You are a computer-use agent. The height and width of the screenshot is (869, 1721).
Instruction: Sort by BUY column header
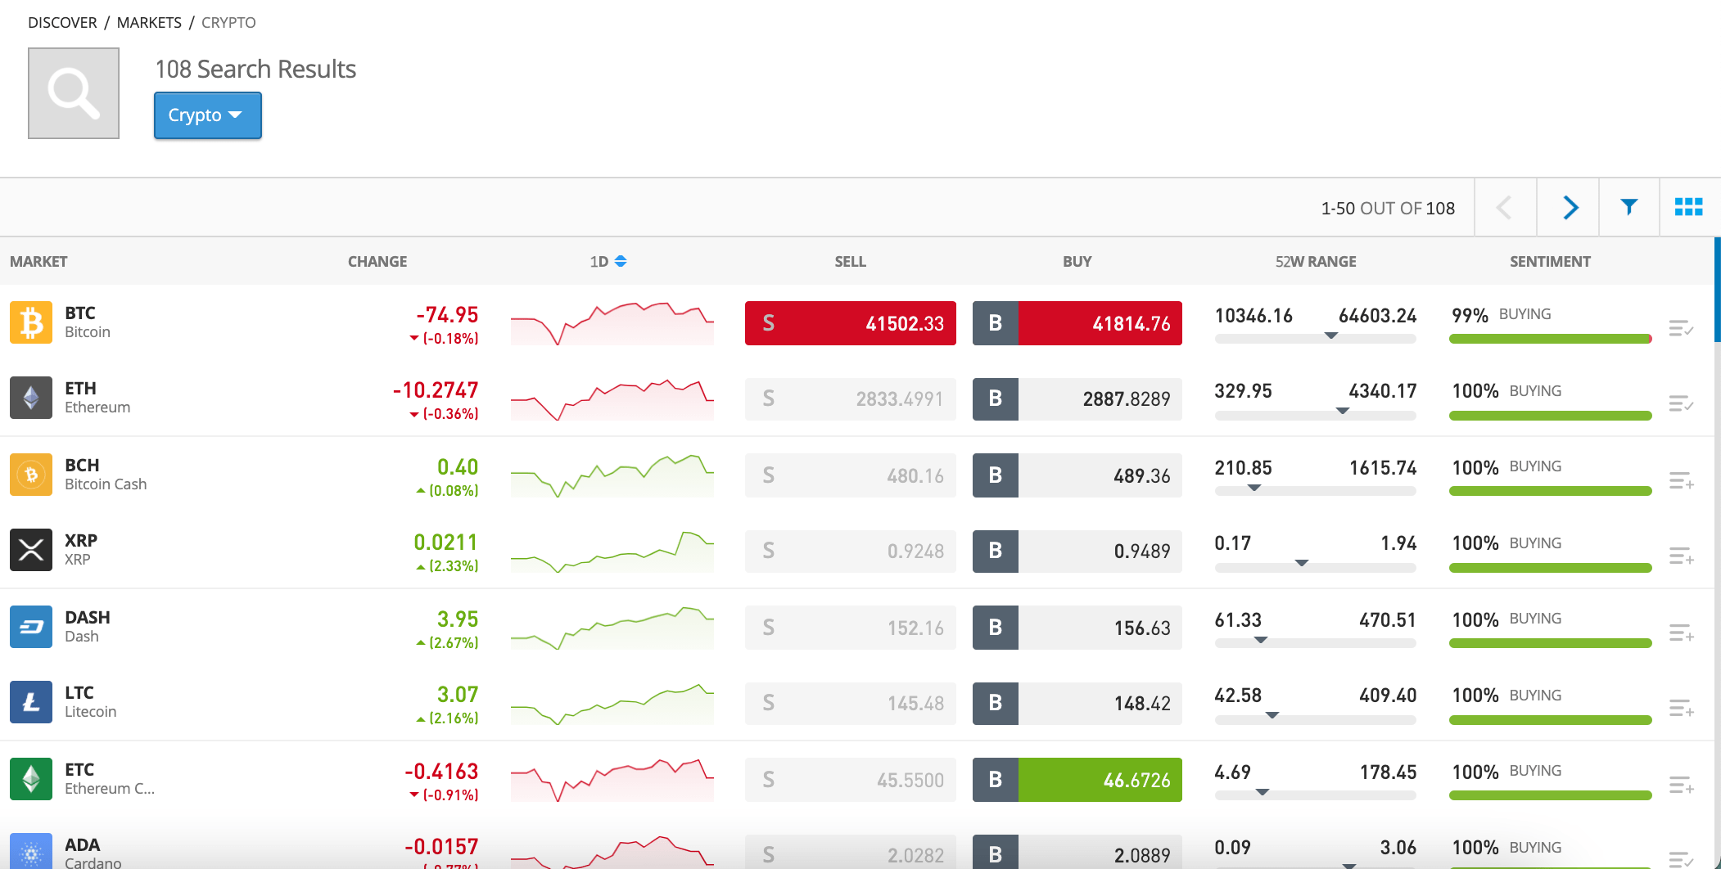pos(1077,262)
